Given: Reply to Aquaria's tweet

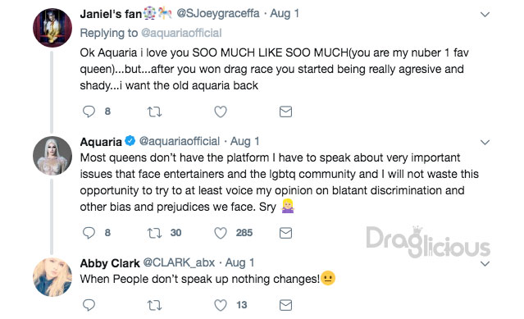Looking at the screenshot, I should [89, 233].
